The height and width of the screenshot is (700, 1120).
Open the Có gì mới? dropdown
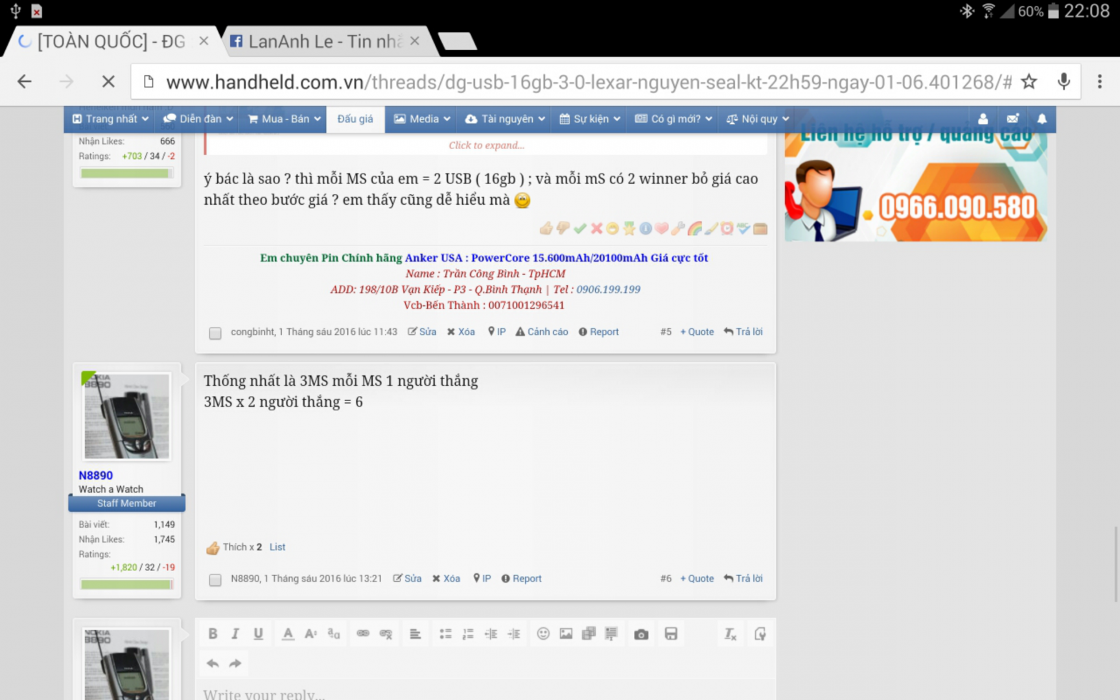point(671,119)
